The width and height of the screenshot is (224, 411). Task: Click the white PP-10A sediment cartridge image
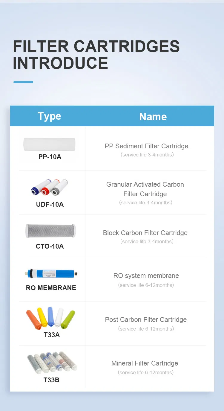(49, 144)
